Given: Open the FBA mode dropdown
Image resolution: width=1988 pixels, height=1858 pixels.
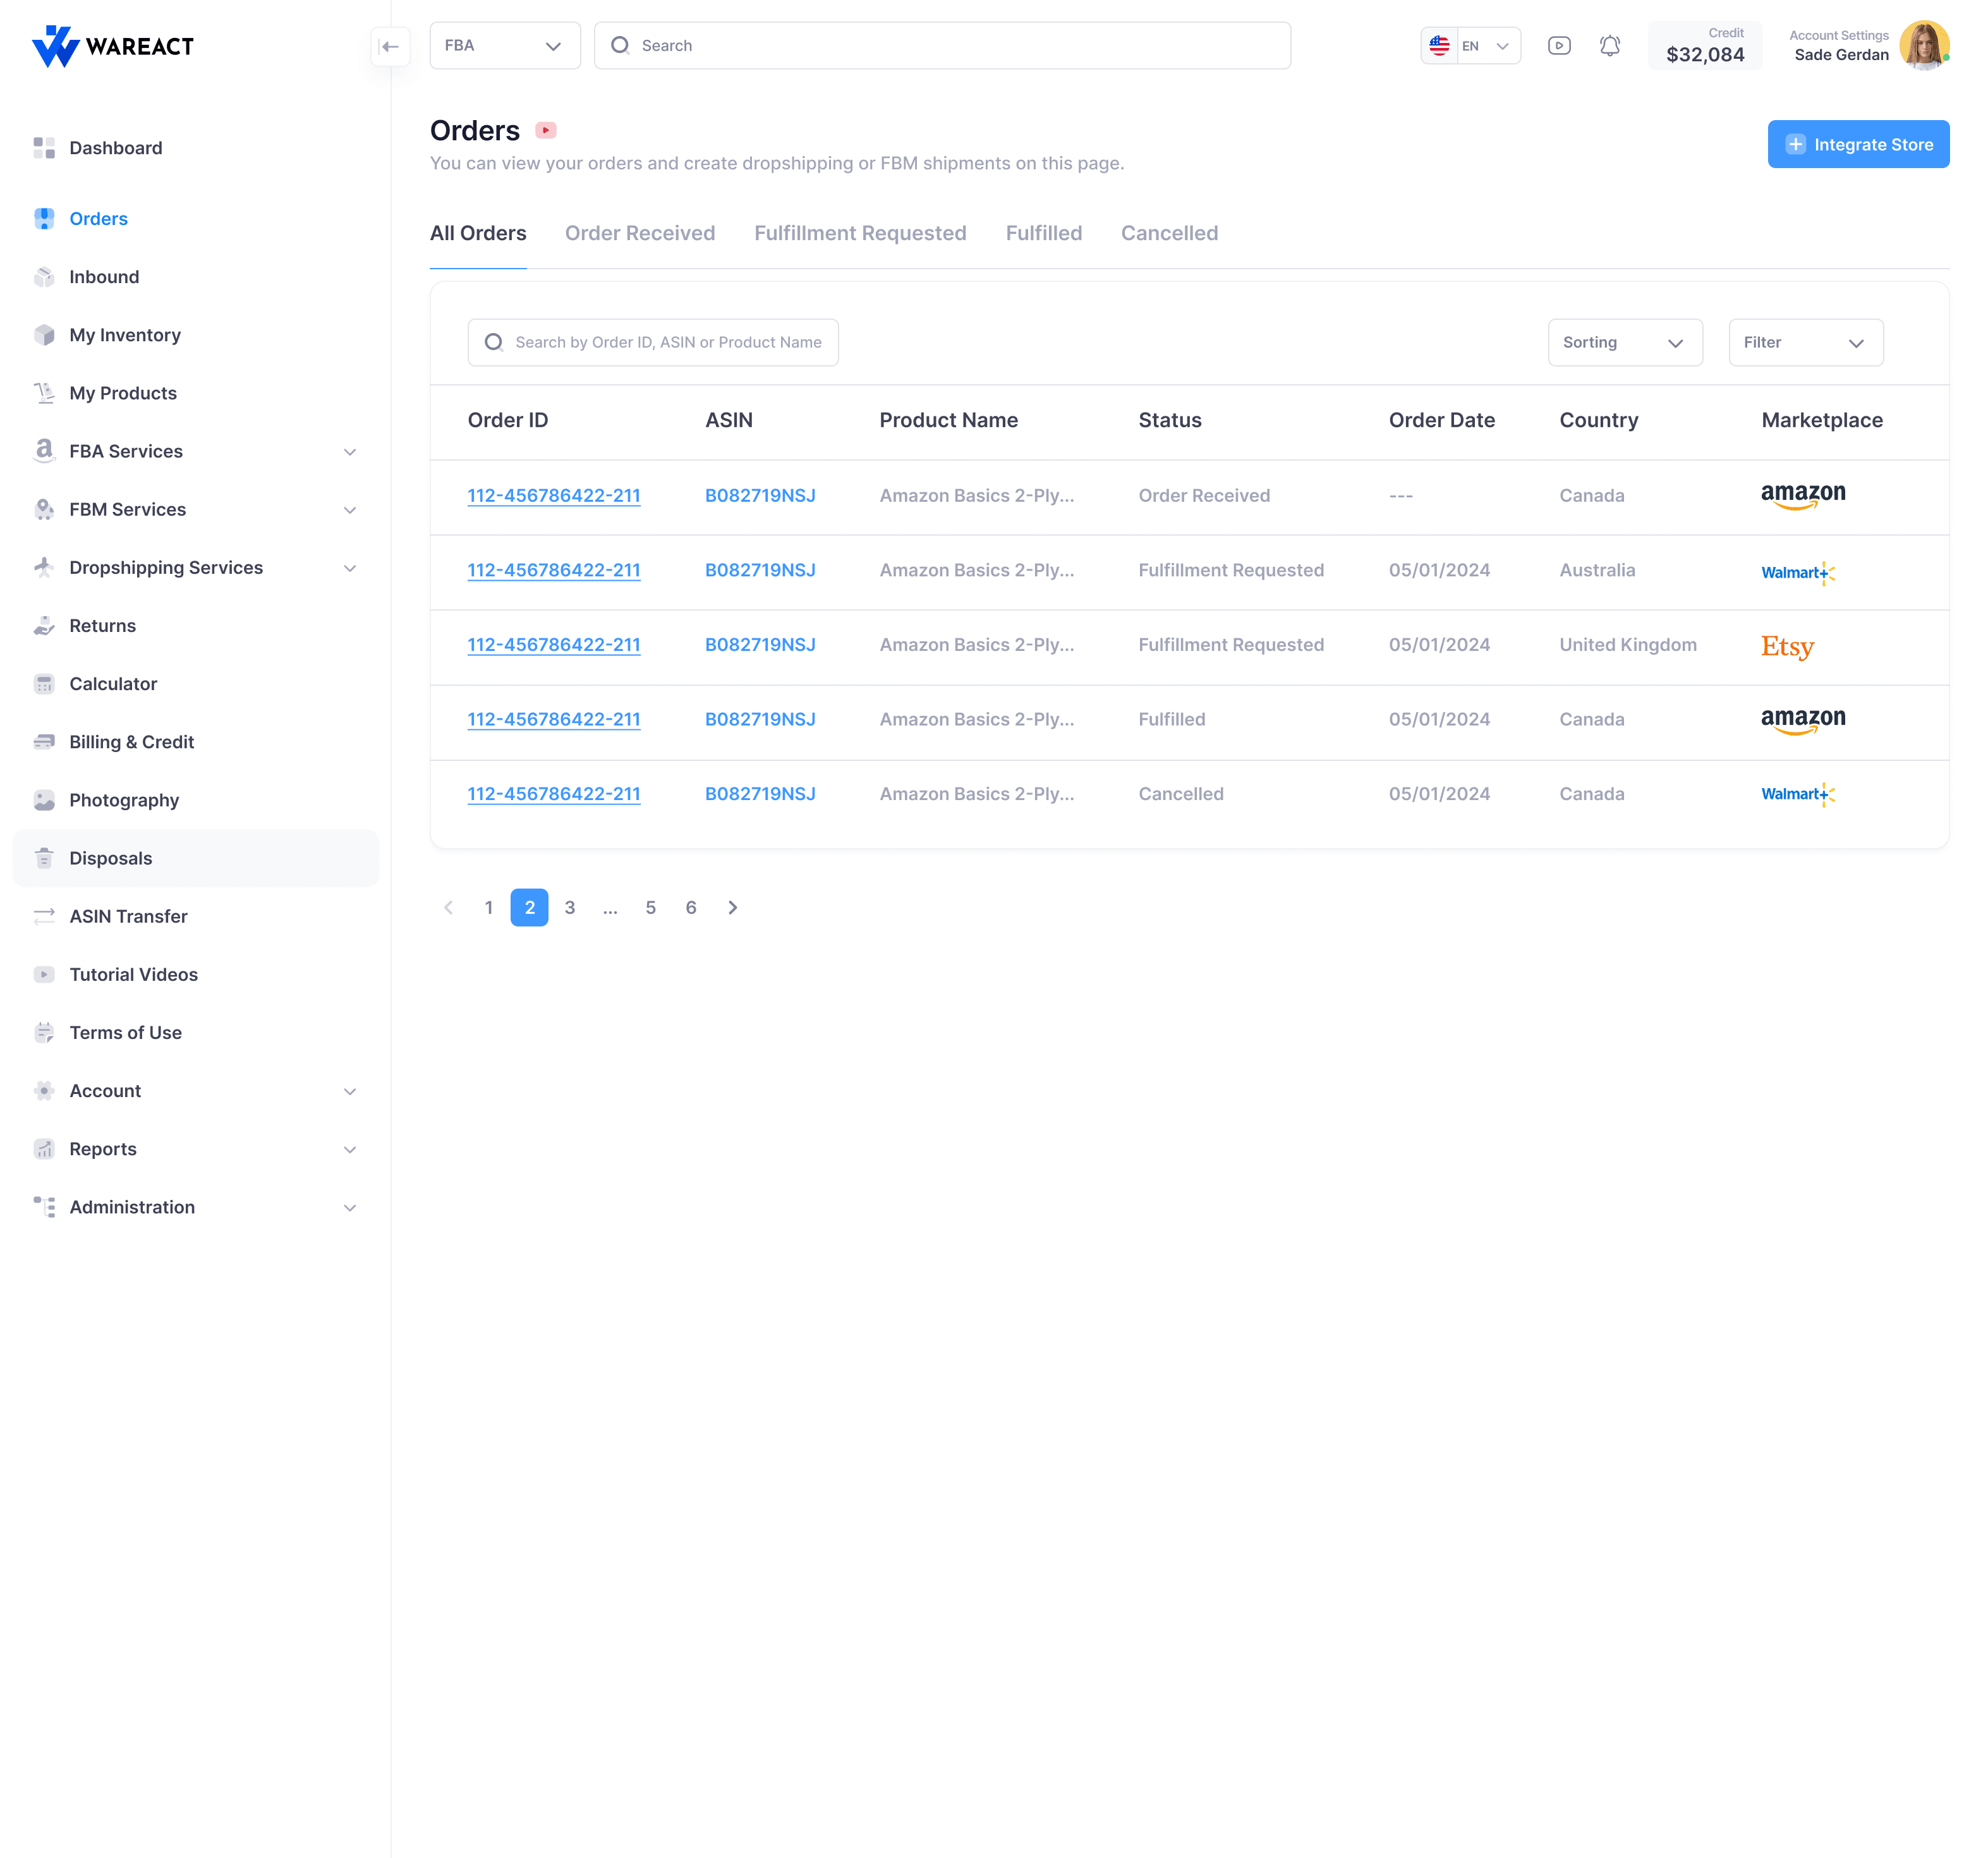Looking at the screenshot, I should pyautogui.click(x=504, y=46).
